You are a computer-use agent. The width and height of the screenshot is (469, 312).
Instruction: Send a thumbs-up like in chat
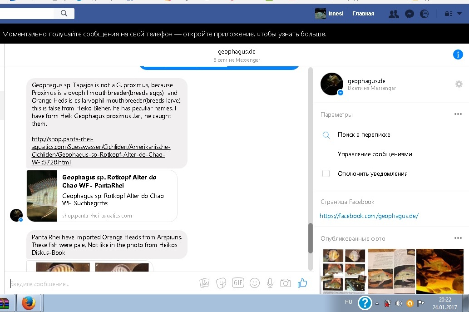[302, 283]
